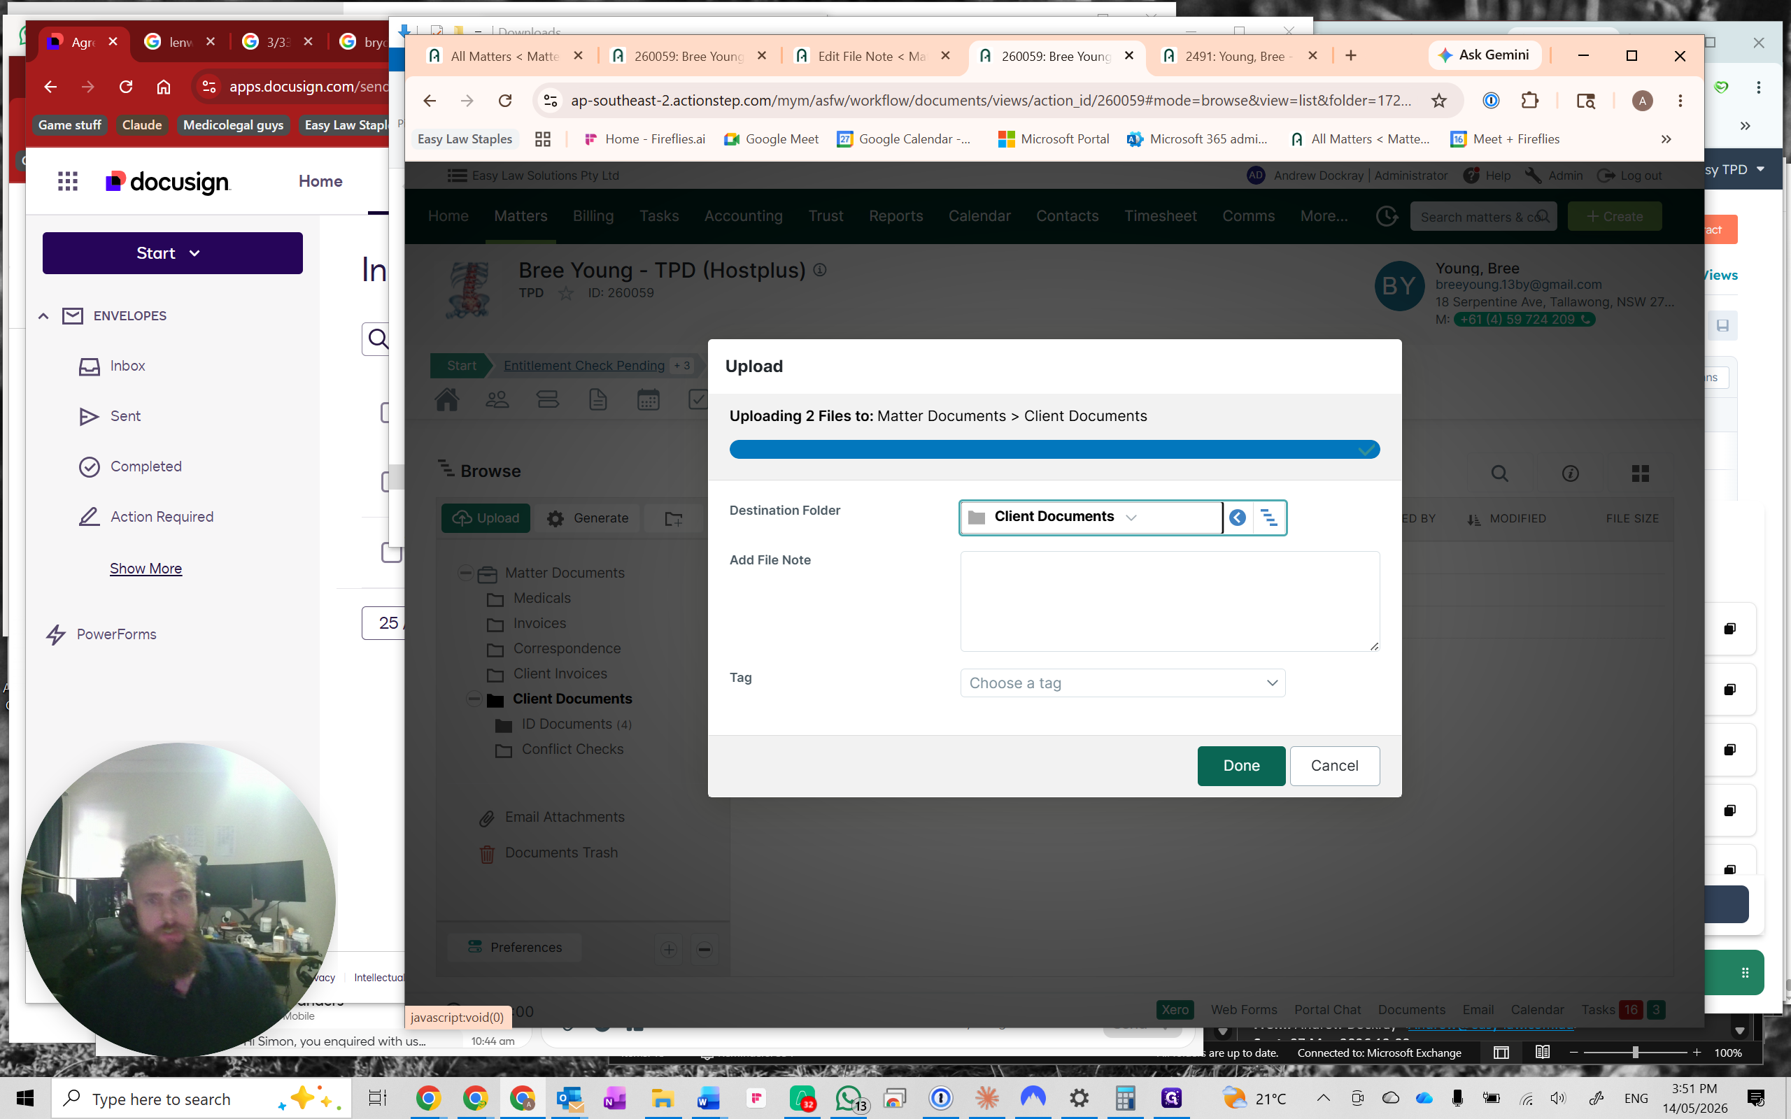
Task: Click the Xero badge in bottom bar
Action: pyautogui.click(x=1175, y=1010)
